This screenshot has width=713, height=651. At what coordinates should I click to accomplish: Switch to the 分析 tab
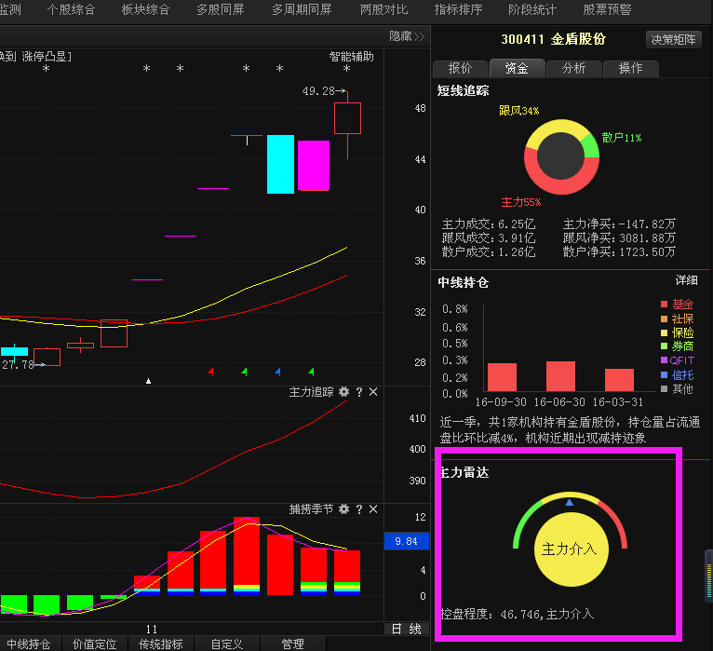[x=573, y=69]
